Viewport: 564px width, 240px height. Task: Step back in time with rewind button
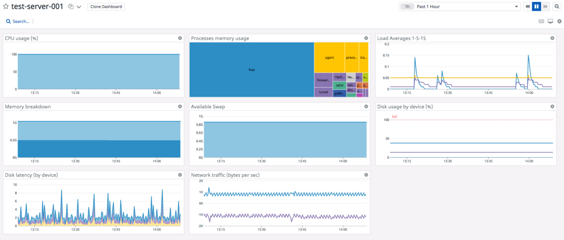coord(528,7)
